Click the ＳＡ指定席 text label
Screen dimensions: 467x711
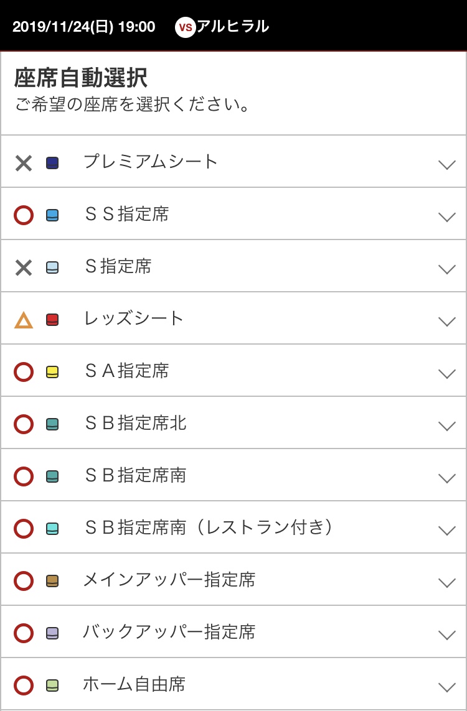(126, 371)
